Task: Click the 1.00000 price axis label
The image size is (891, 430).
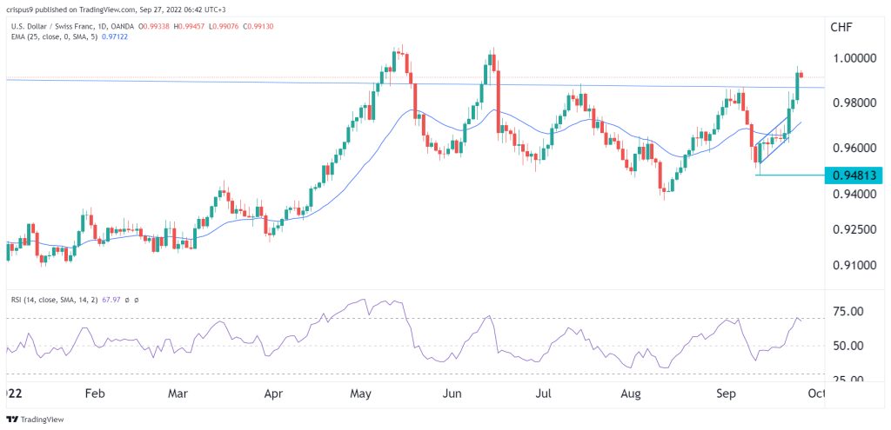Action: [x=856, y=58]
